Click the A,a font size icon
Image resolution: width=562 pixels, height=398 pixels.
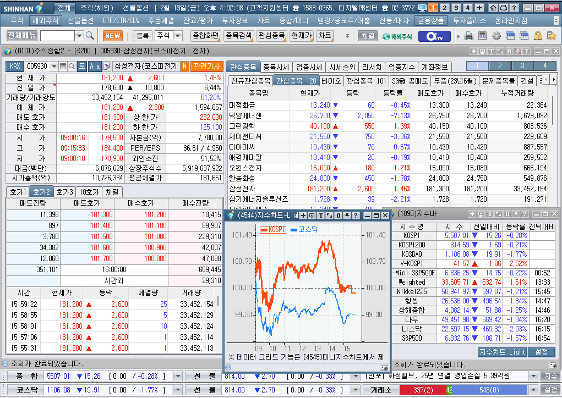click(x=95, y=66)
